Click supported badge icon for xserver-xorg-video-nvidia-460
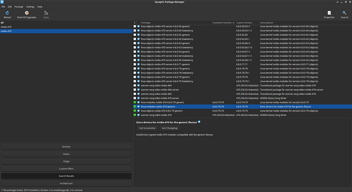The height and width of the screenshot is (192, 352). click(x=139, y=85)
